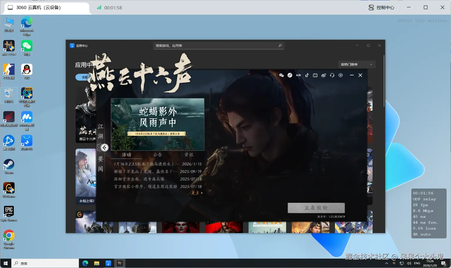Click the previous banner arrow in launcher
Viewport: 451px width, 268px height.
[x=105, y=147]
